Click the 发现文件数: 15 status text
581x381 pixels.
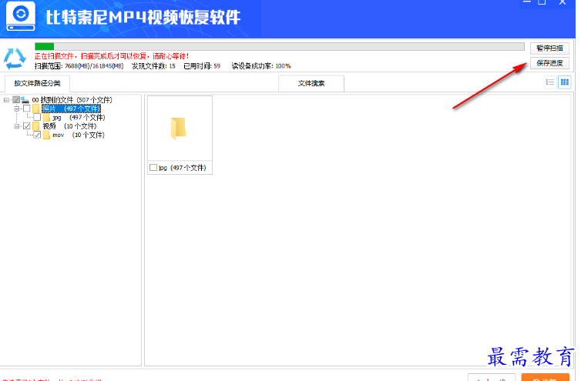point(153,66)
